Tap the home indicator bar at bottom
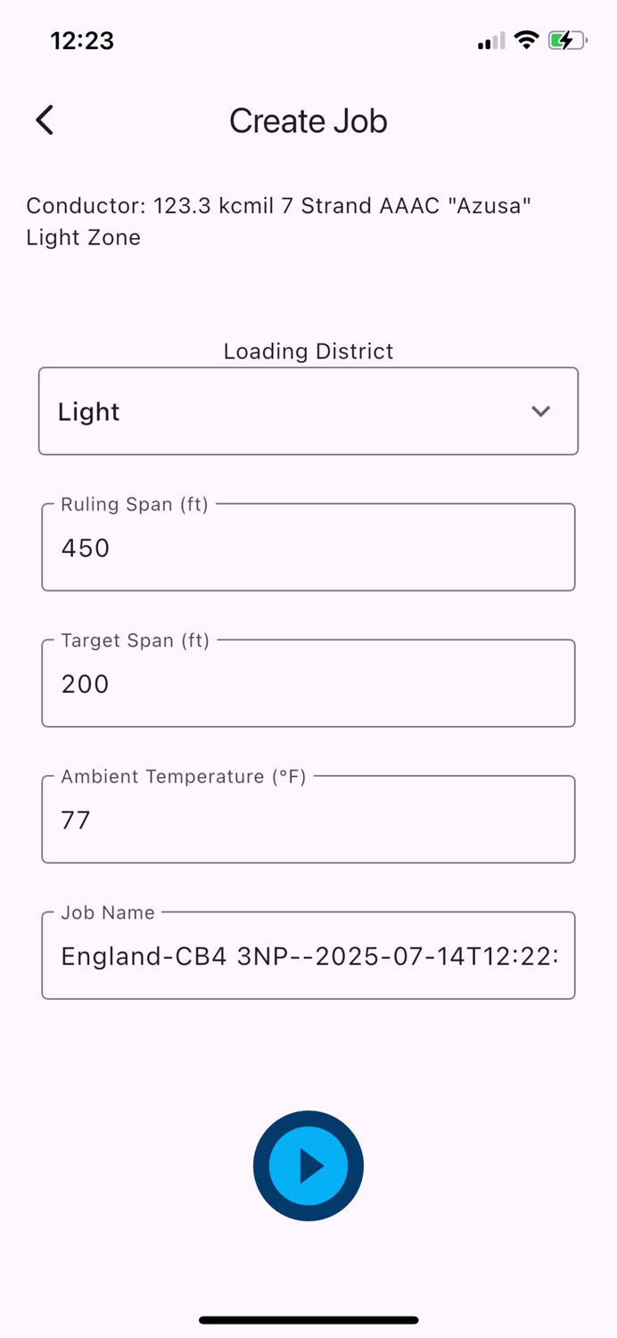The height and width of the screenshot is (1338, 617). [x=308, y=1319]
